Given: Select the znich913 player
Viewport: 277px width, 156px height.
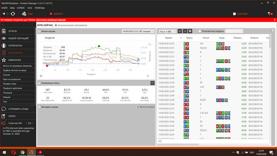Looking at the screenshot, I should point(58,13).
